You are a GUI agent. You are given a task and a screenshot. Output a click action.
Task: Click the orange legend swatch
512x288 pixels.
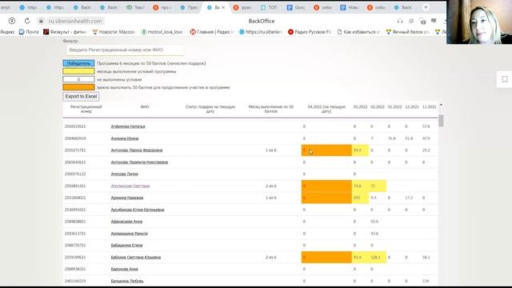click(x=78, y=87)
